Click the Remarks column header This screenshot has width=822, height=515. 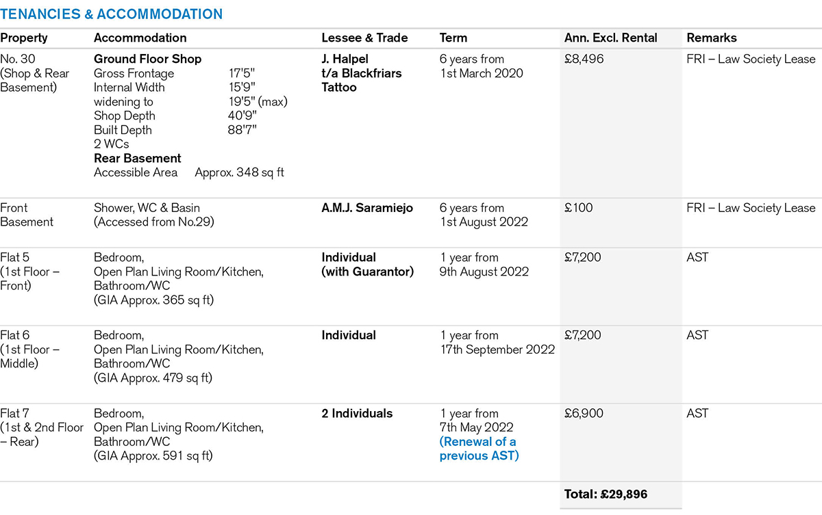pos(712,38)
